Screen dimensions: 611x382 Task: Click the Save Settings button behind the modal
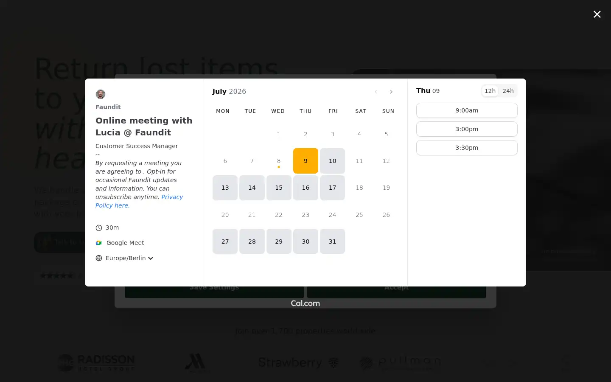click(214, 292)
